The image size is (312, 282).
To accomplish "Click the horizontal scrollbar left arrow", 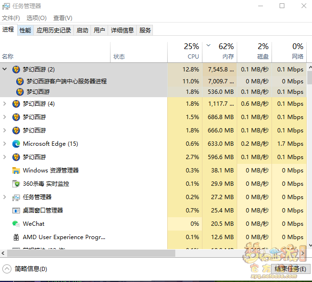I will 3,253.
